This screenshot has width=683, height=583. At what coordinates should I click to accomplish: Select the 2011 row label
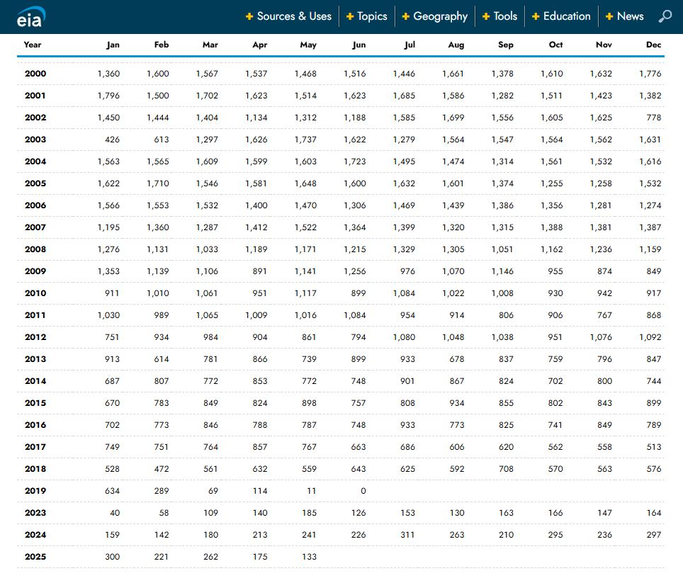click(x=35, y=315)
